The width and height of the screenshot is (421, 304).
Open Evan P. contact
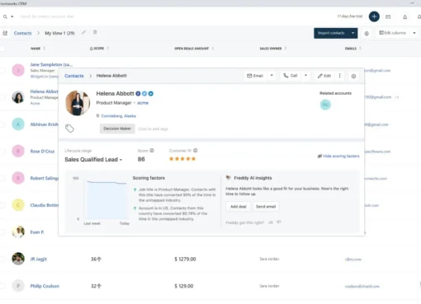coord(37,232)
